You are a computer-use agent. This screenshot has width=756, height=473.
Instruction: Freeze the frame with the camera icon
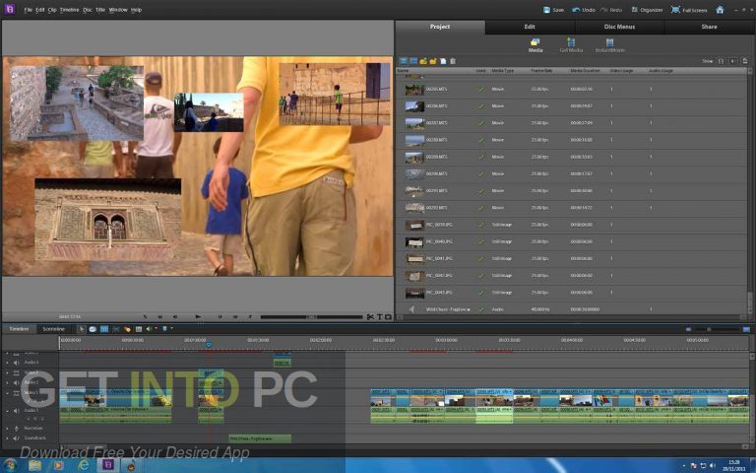[388, 317]
